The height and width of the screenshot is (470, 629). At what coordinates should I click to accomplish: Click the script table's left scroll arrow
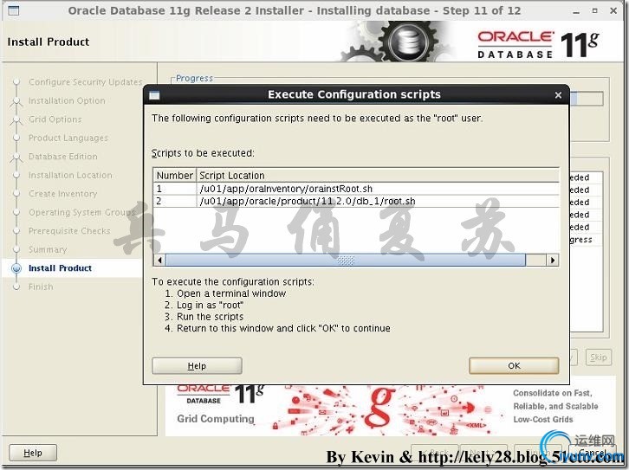159,260
